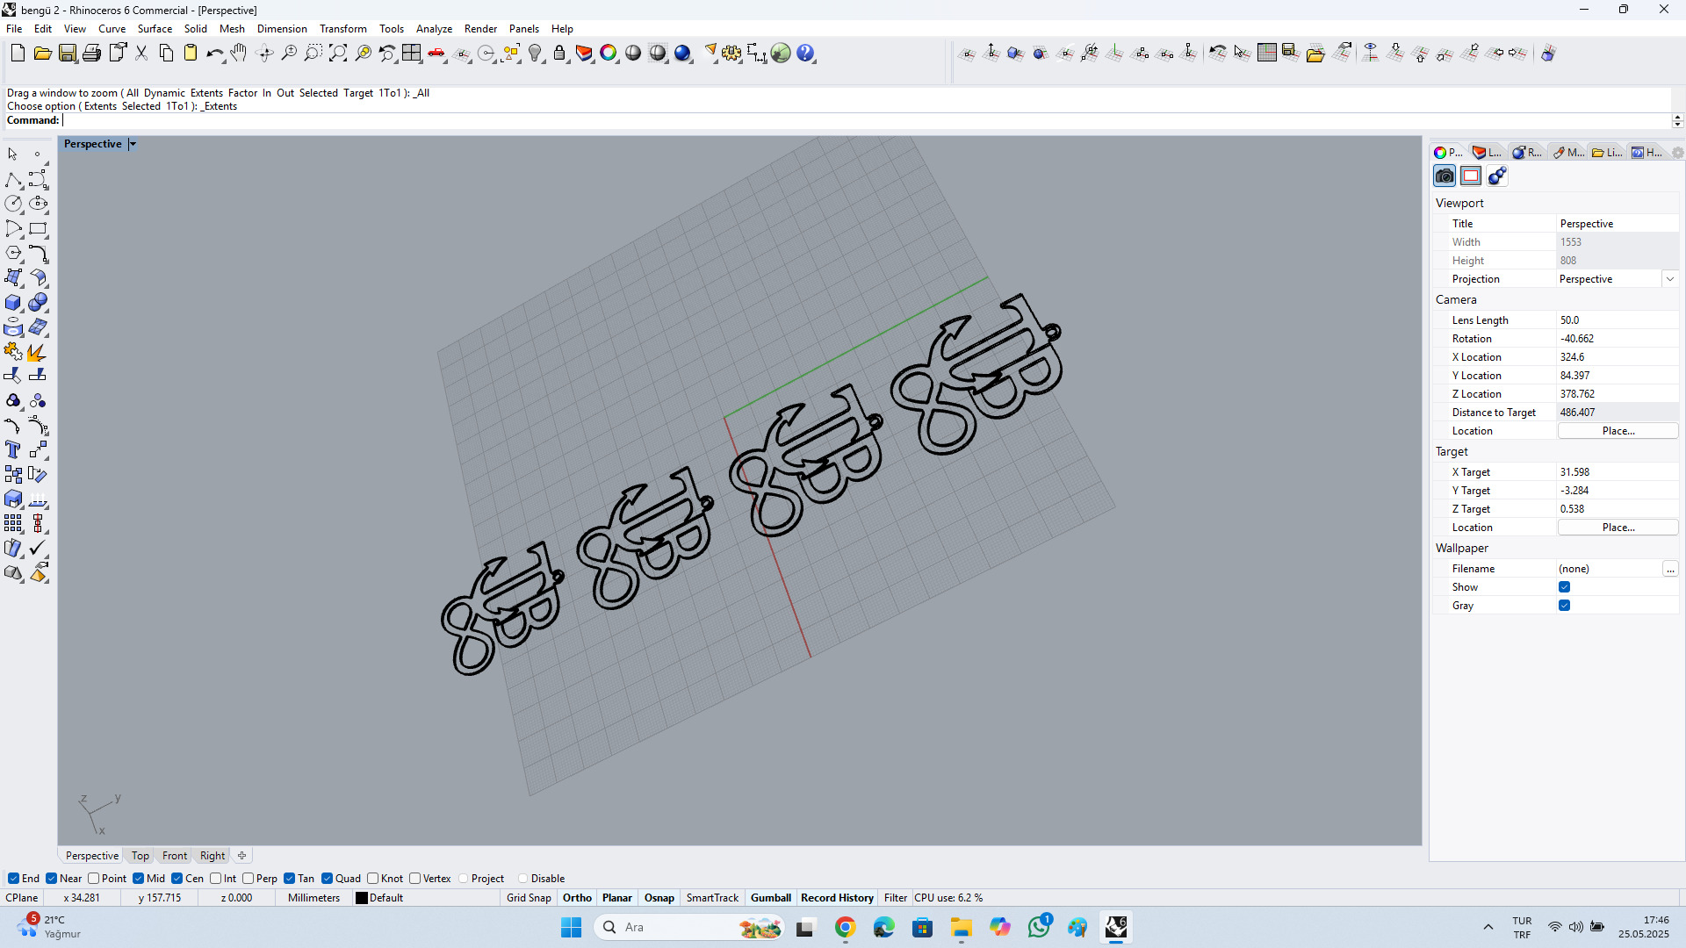The height and width of the screenshot is (948, 1686).
Task: Select the Pan view hand tool
Action: (x=239, y=54)
